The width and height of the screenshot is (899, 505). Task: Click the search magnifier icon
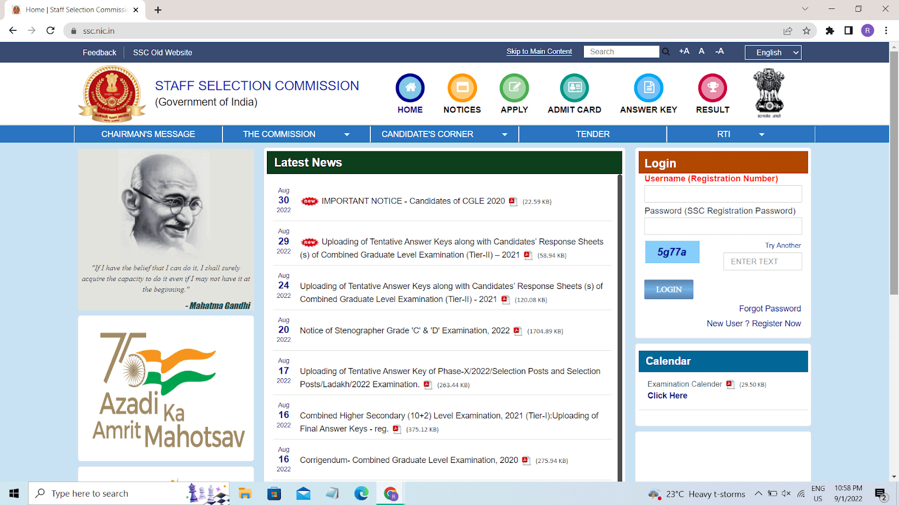pos(666,52)
